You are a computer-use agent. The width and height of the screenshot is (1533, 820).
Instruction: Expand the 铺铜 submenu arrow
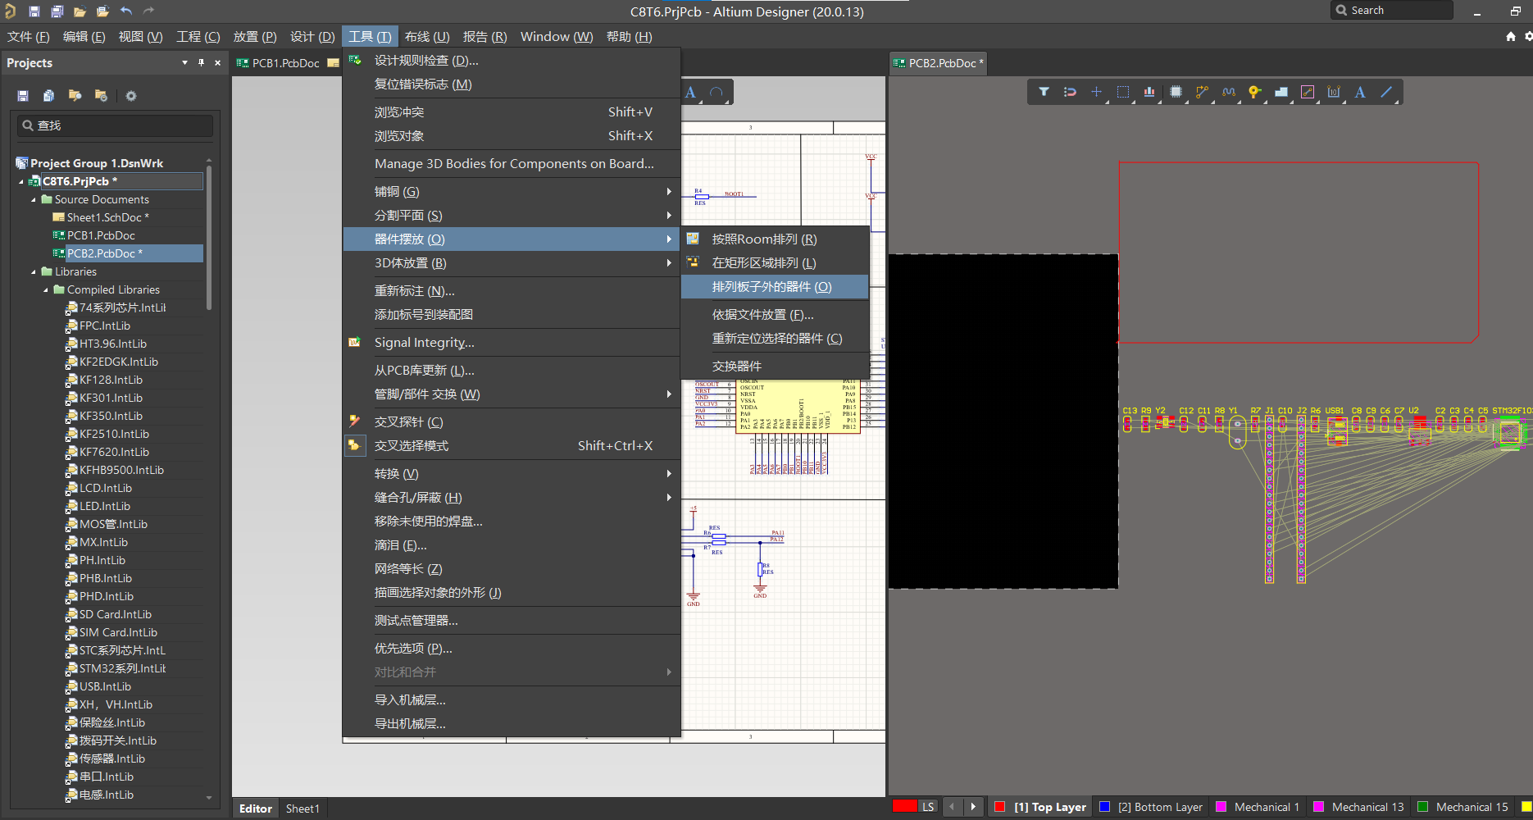click(669, 191)
